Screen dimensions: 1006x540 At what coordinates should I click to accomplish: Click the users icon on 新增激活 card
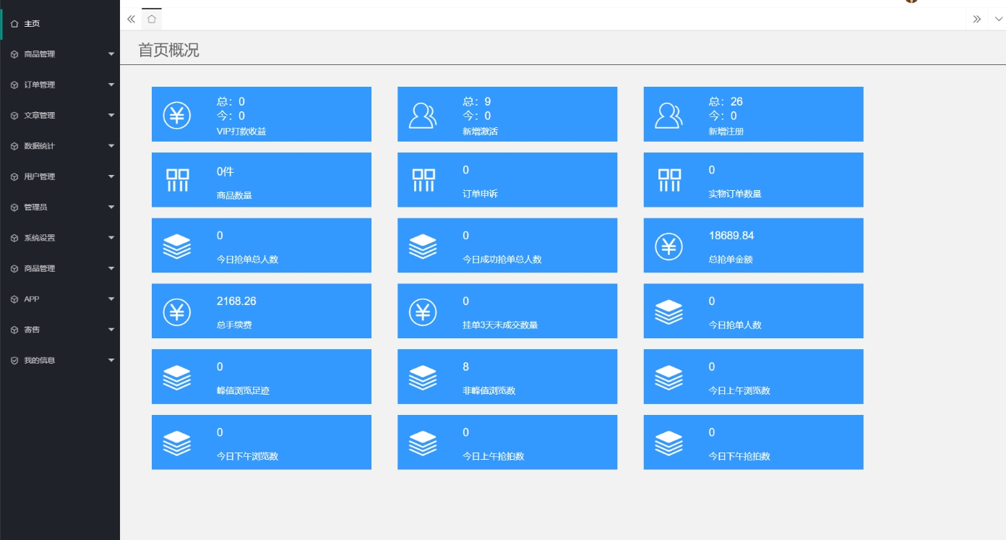[x=423, y=116]
